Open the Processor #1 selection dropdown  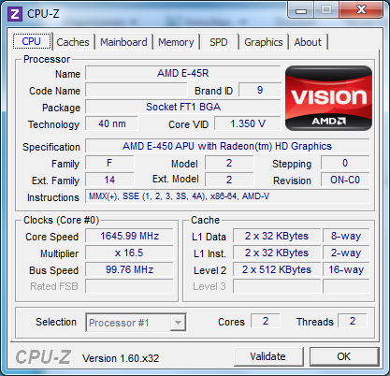[x=136, y=323]
